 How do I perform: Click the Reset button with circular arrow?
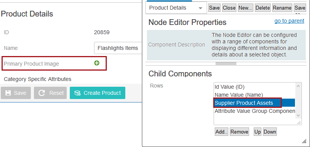(50, 93)
